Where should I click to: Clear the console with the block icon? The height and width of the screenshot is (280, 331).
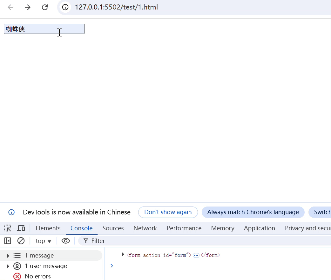pyautogui.click(x=21, y=241)
